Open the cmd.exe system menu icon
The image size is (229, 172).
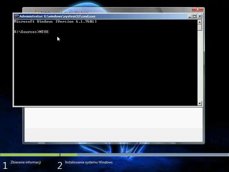click(x=17, y=17)
